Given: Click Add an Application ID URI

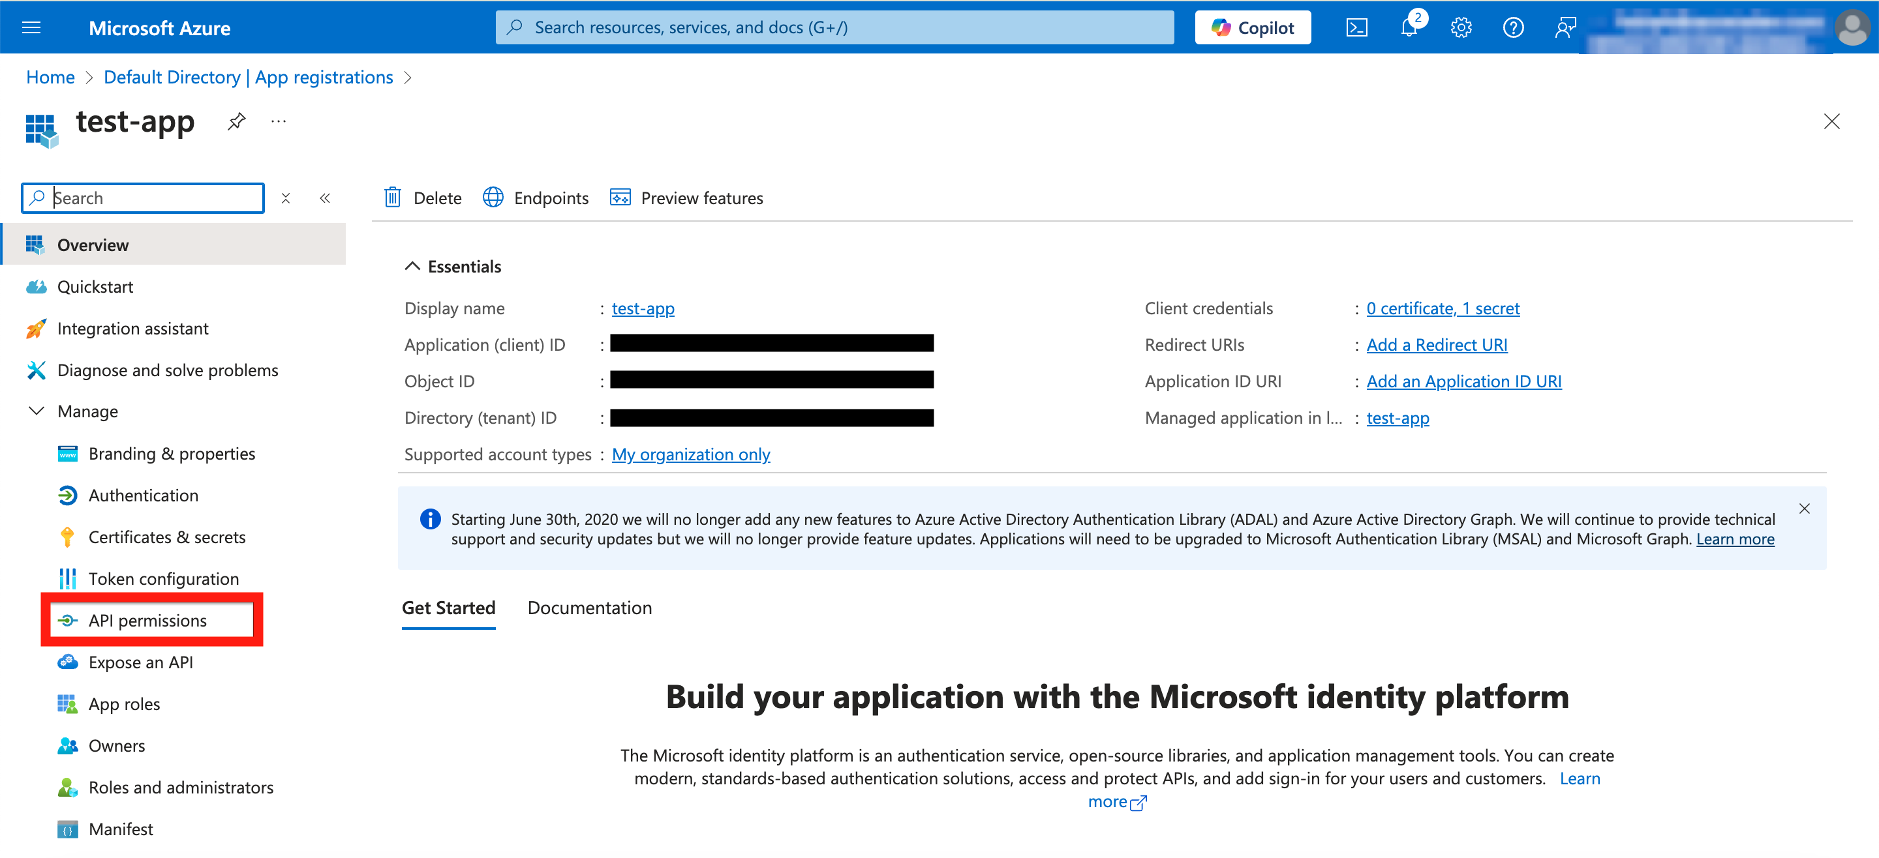Looking at the screenshot, I should 1463,381.
